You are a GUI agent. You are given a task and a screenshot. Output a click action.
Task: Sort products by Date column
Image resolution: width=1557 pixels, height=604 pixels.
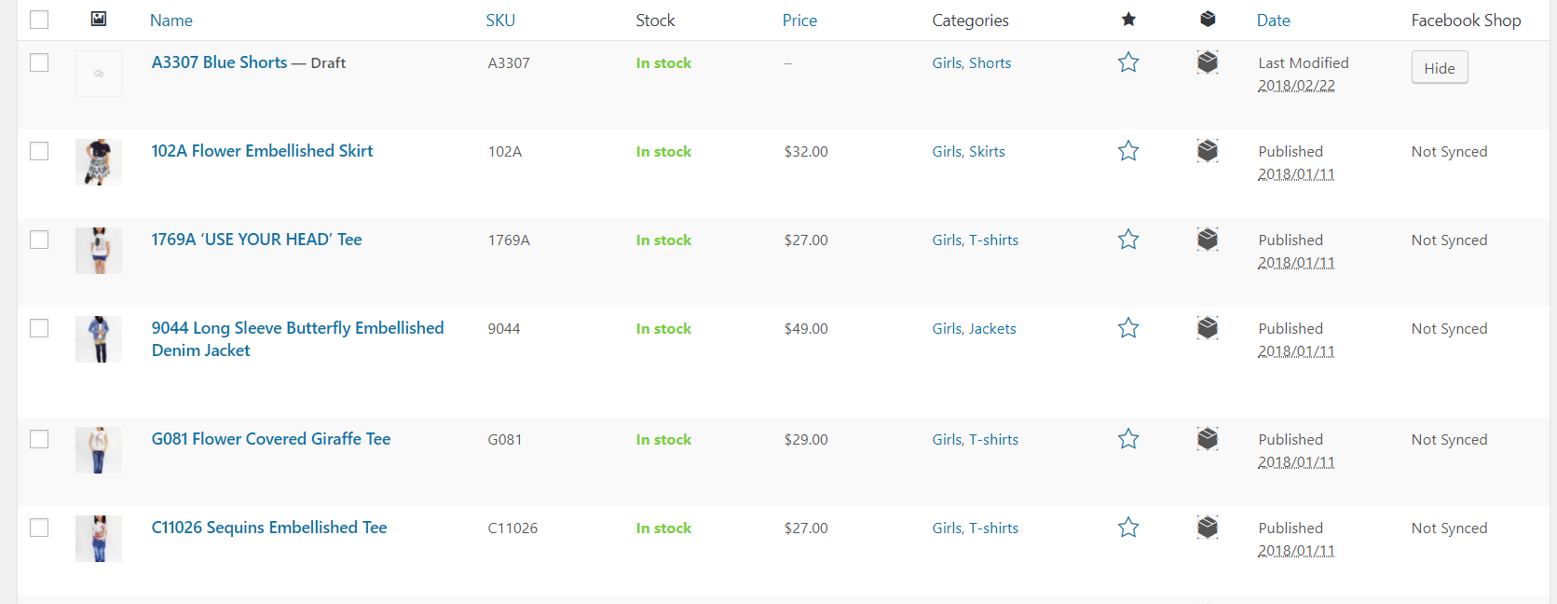click(x=1274, y=21)
